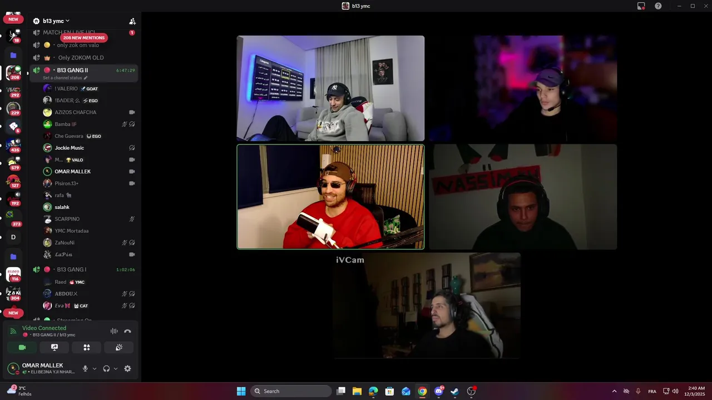Expand the server folder above 208 server

13,55
